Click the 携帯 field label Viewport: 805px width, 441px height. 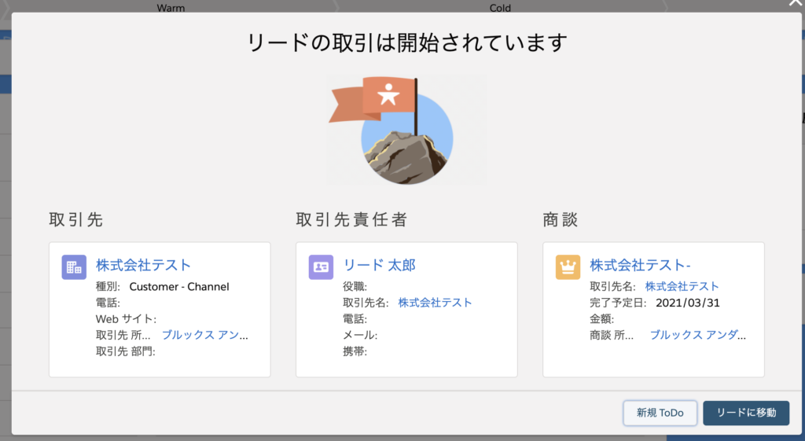click(x=355, y=351)
